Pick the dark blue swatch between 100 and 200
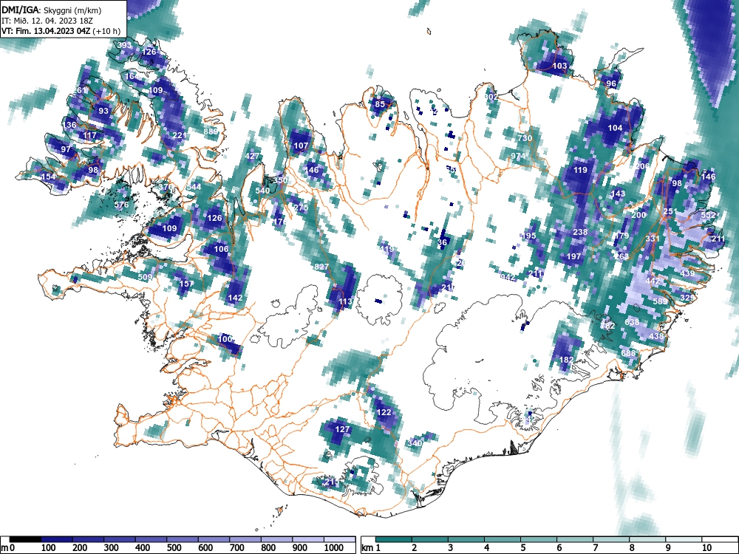 click(x=57, y=538)
